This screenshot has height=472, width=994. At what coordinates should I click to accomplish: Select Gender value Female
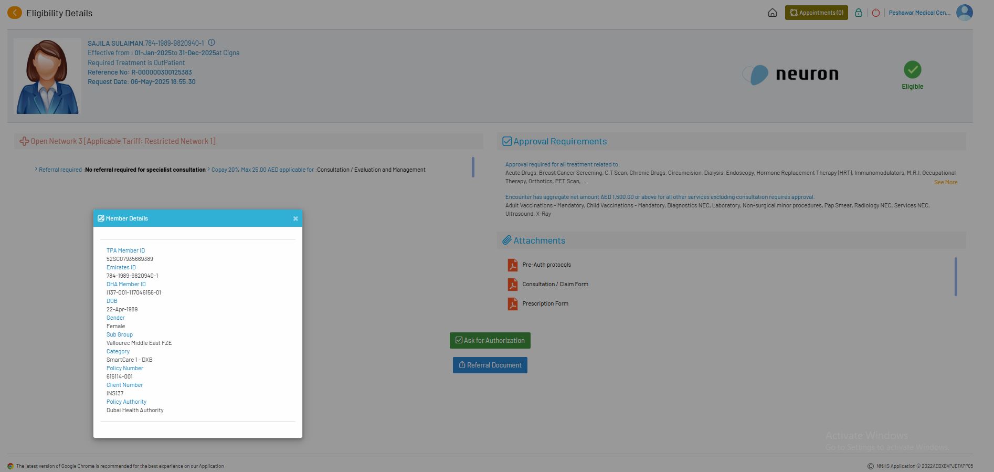point(115,326)
